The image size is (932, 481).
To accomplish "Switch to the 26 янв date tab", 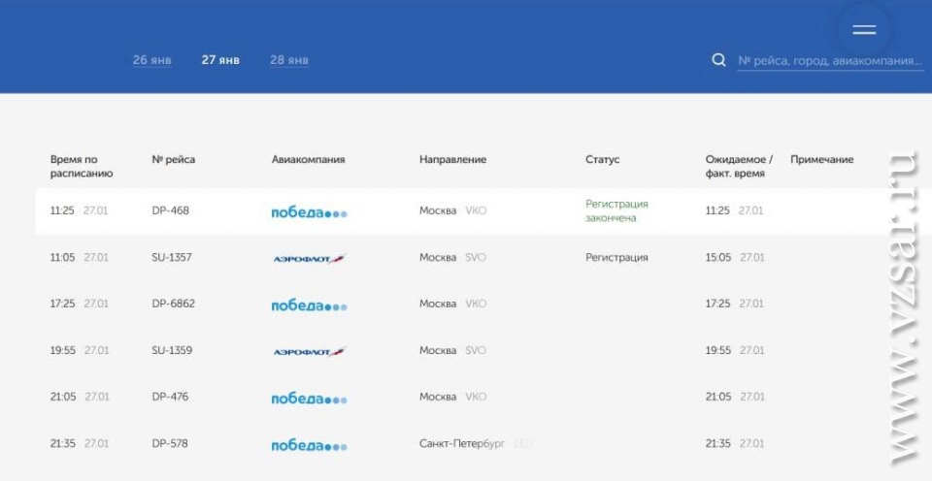I will tap(152, 60).
